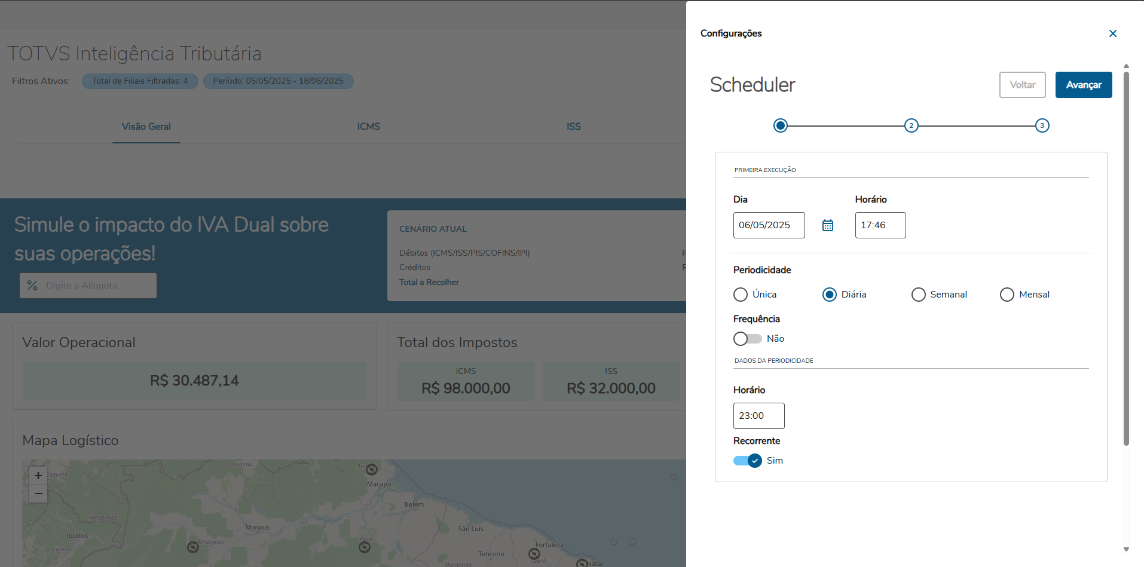Viewport: 1144px width, 567px height.
Task: Click the Período filter chip
Action: pos(279,81)
